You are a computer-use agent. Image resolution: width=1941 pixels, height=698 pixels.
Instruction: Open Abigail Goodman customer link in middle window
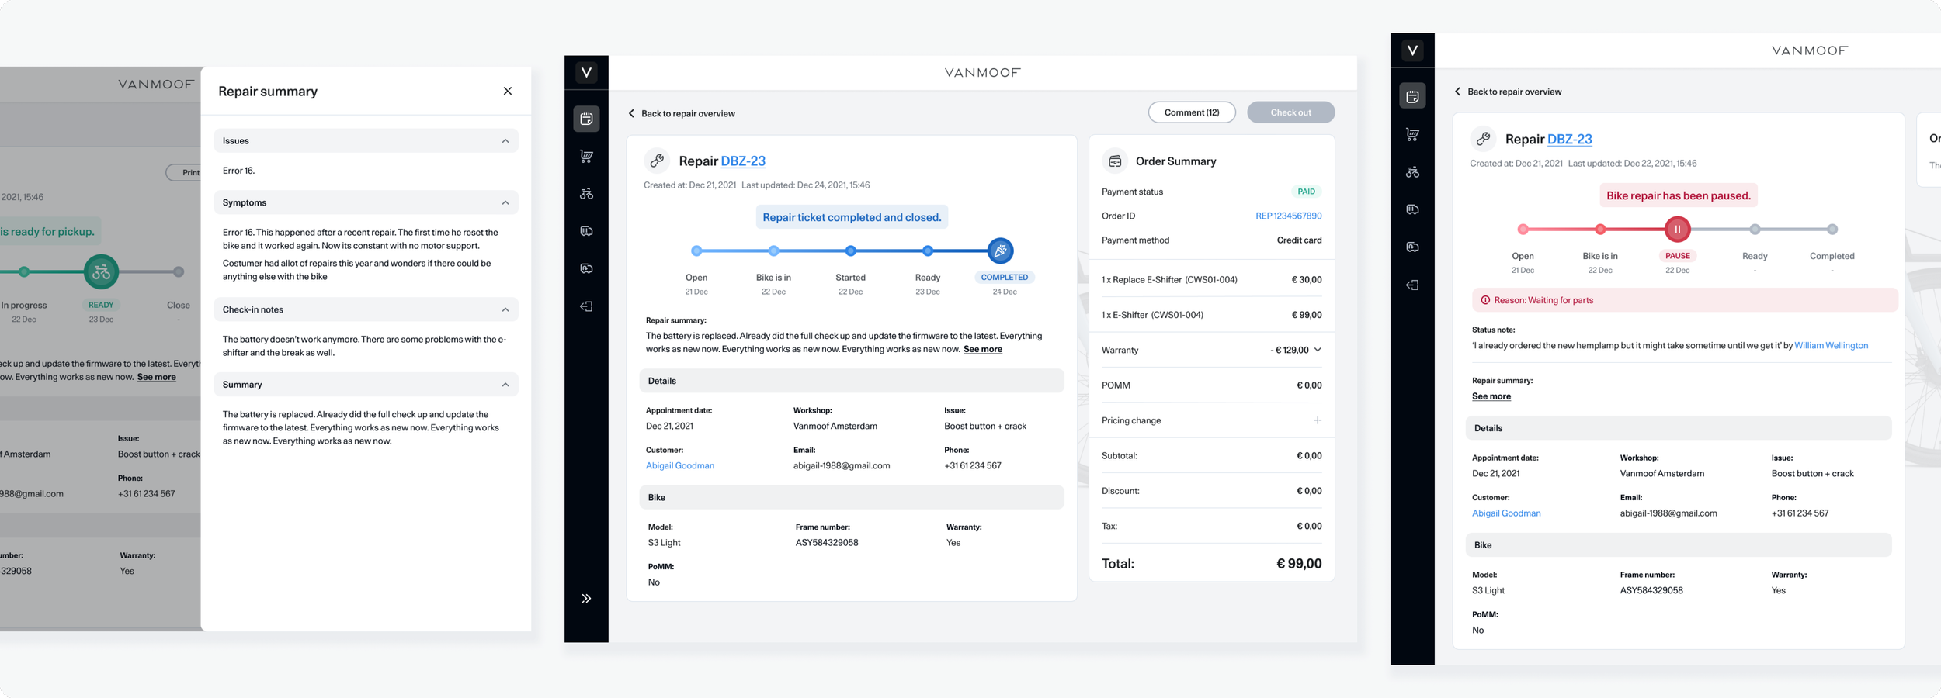coord(680,465)
